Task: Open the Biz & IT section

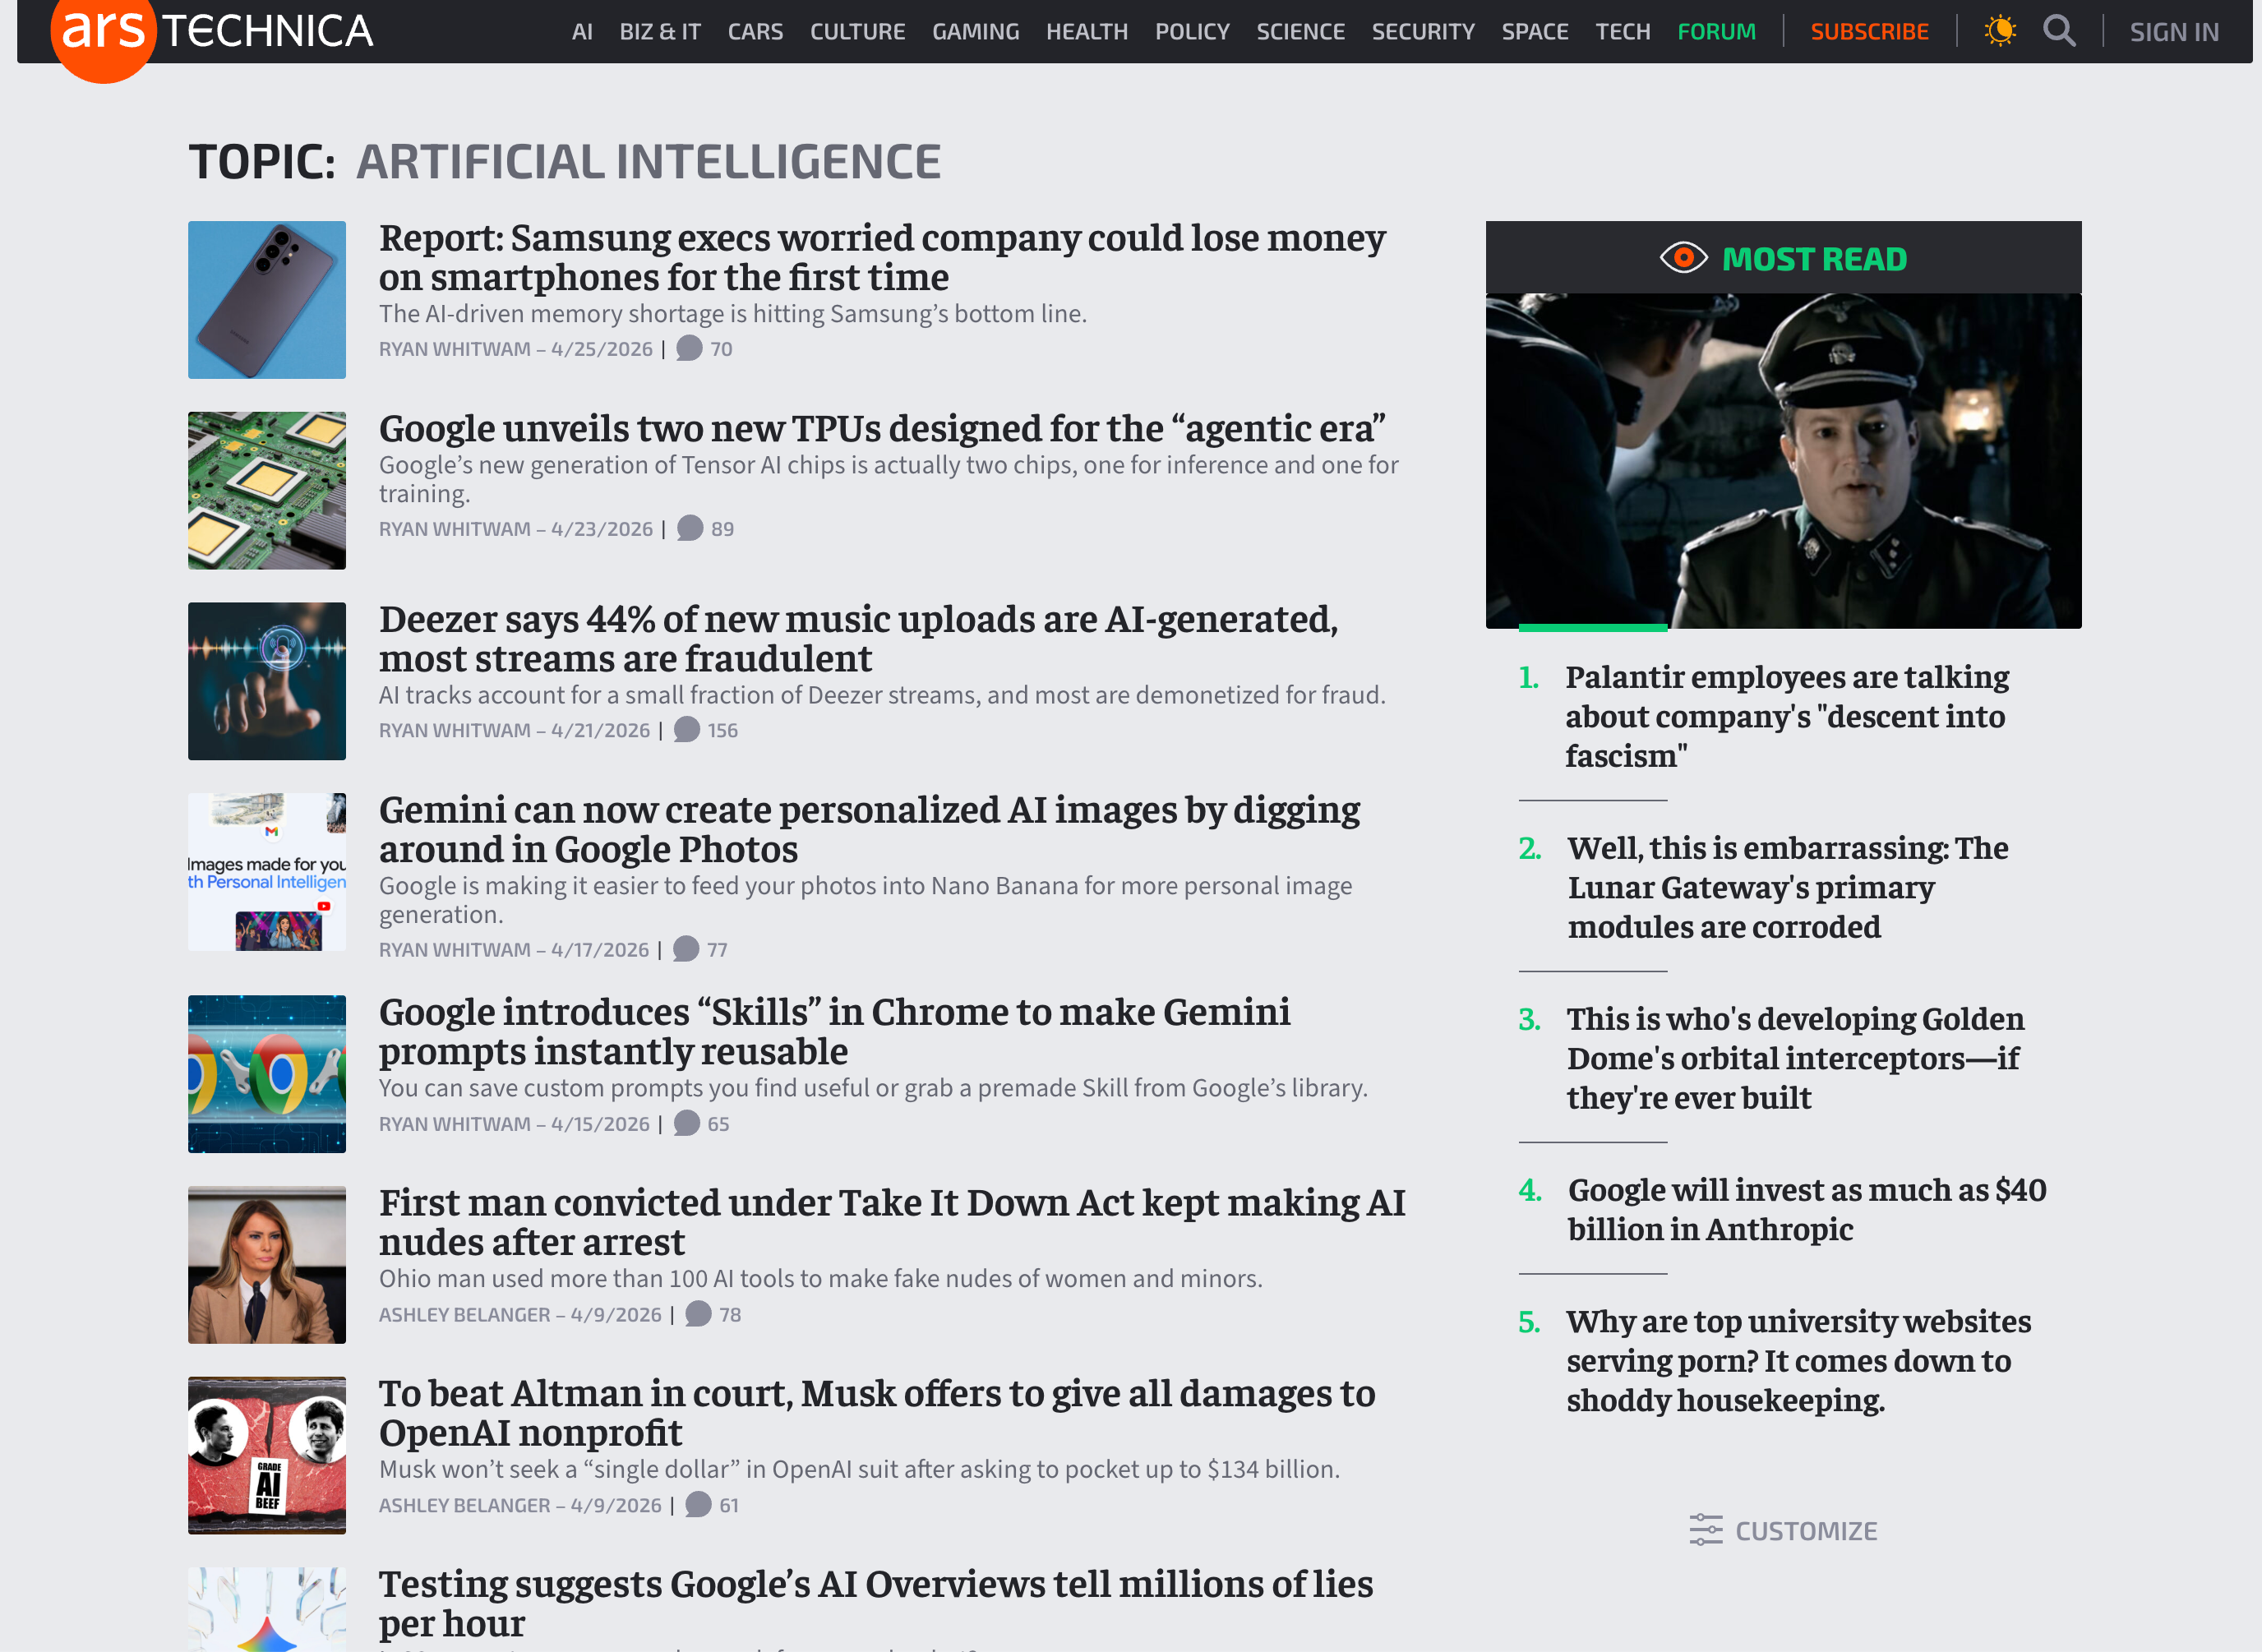Action: coord(660,32)
